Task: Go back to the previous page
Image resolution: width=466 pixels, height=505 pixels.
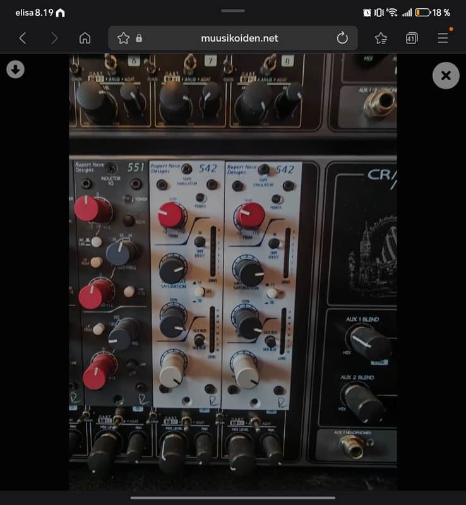Action: click(x=23, y=39)
